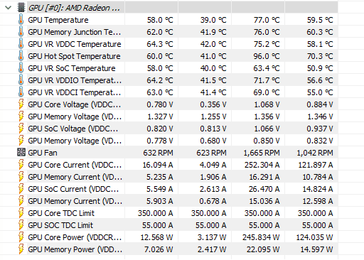Select GPU Core Power (VDDCR... label
This screenshot has width=364, height=260.
[x=75, y=237]
